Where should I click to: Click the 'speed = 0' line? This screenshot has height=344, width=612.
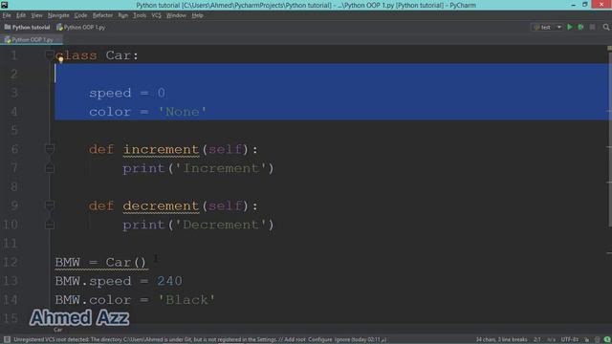pos(127,93)
